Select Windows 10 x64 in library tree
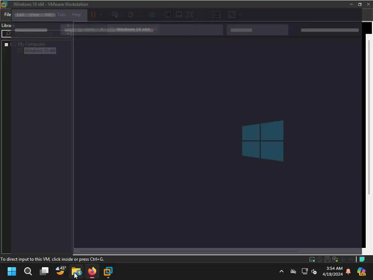The height and width of the screenshot is (280, 373). pos(40,50)
